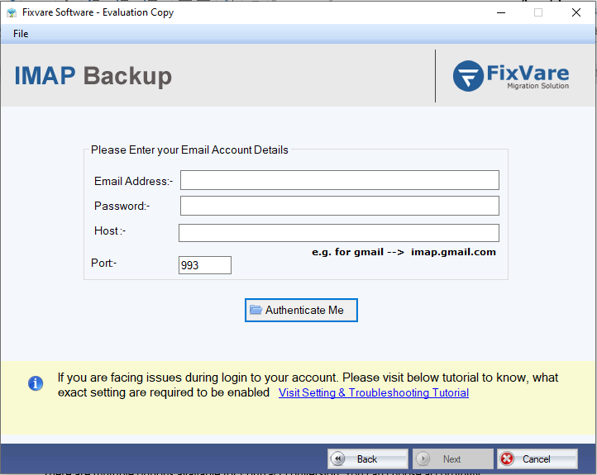The height and width of the screenshot is (475, 597).
Task: Click the IMAP Backup heading
Action: point(93,76)
